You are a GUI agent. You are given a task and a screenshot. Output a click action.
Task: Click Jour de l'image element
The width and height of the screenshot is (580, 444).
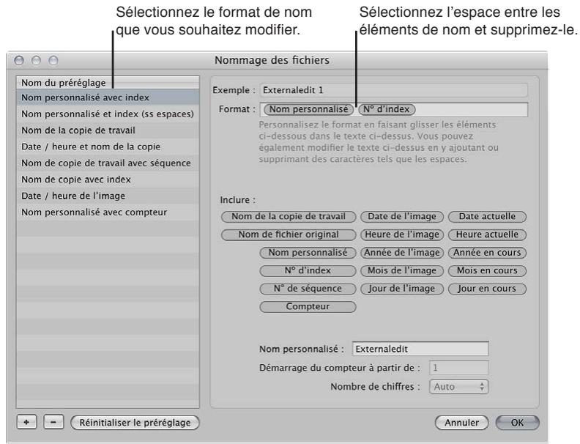tap(402, 289)
